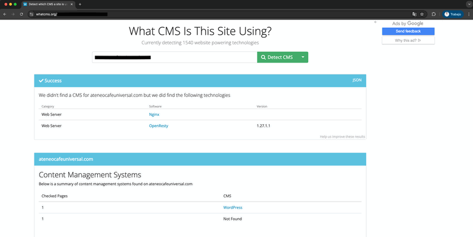Bookmark this page with the star icon

(x=421, y=14)
